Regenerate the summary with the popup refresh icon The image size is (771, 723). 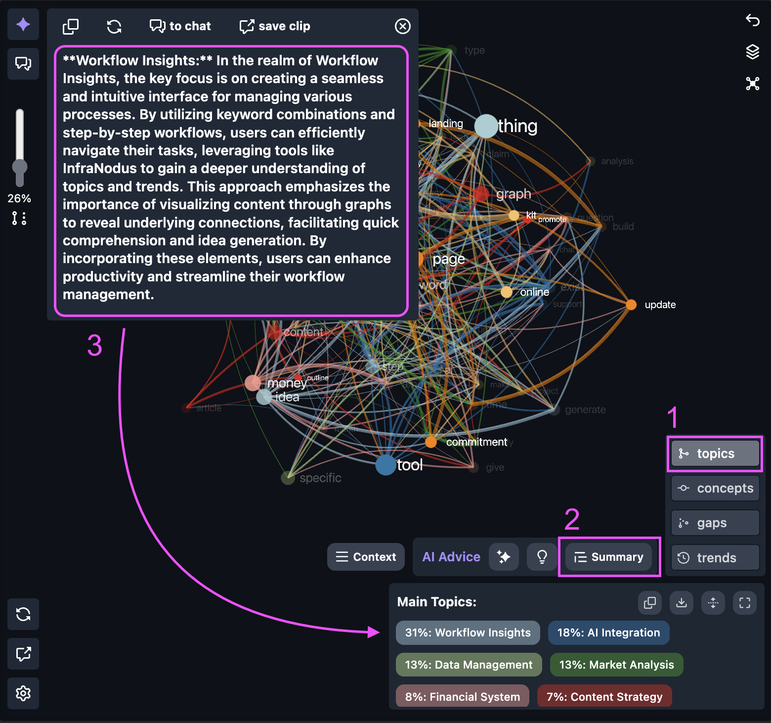pos(114,26)
